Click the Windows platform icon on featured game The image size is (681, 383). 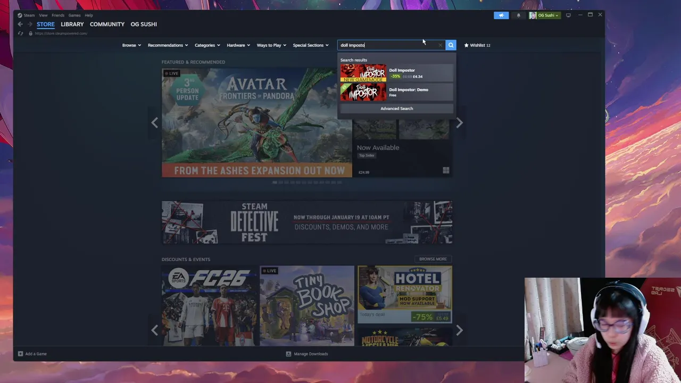tap(446, 170)
